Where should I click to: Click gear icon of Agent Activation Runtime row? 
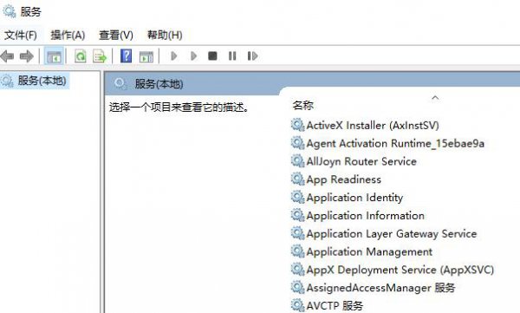coord(297,143)
